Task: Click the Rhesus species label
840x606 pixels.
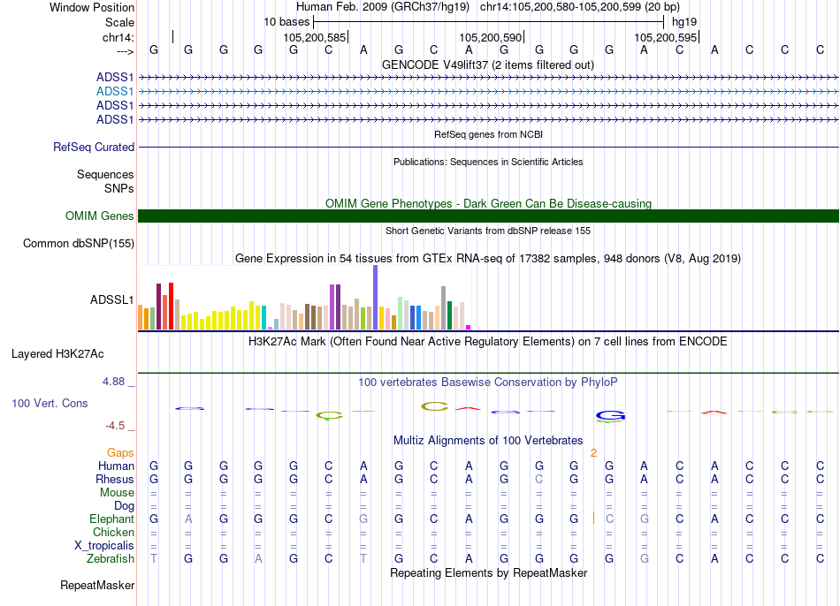Action: [x=114, y=479]
